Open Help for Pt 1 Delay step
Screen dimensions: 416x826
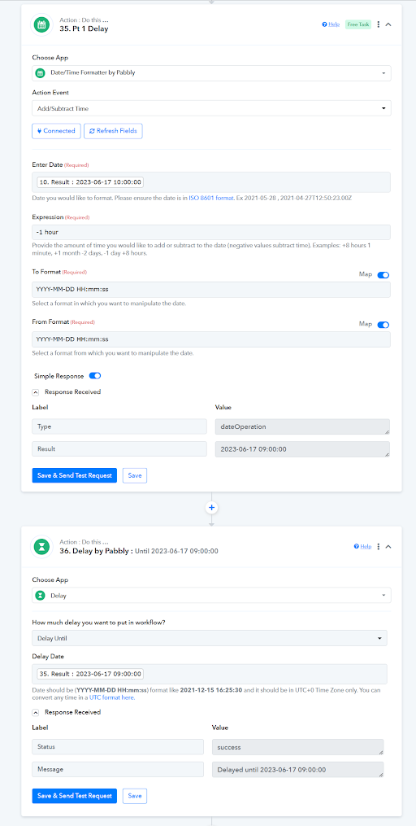click(331, 24)
